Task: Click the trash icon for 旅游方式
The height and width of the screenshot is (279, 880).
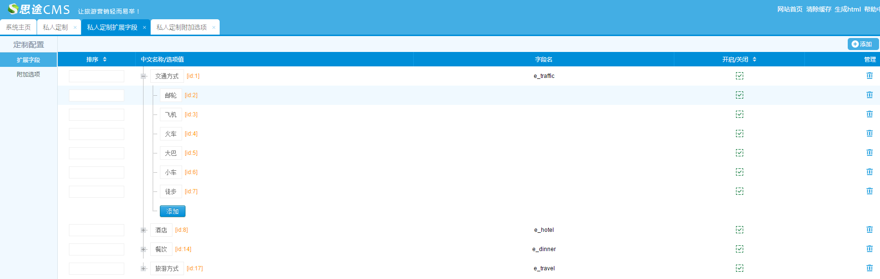Action: click(x=869, y=268)
